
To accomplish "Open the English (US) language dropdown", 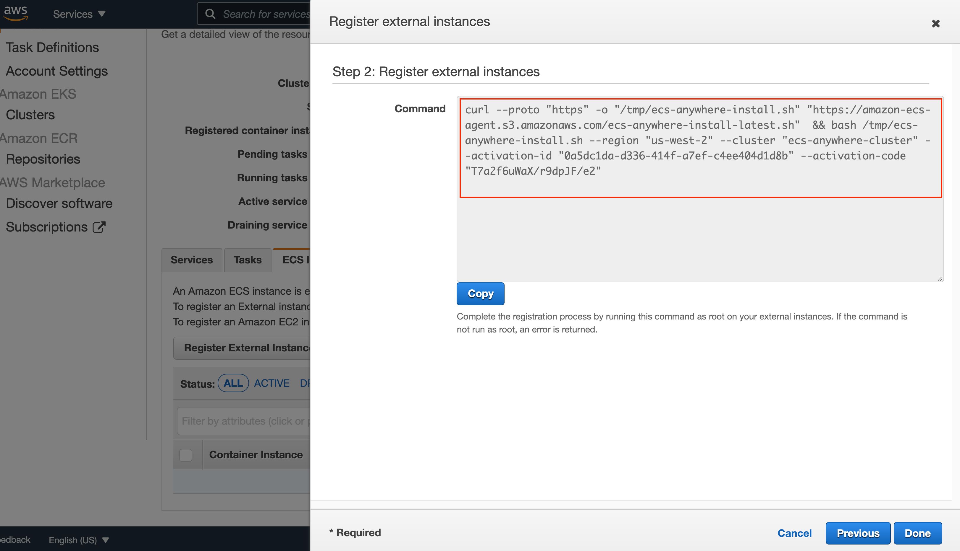I will (x=78, y=540).
